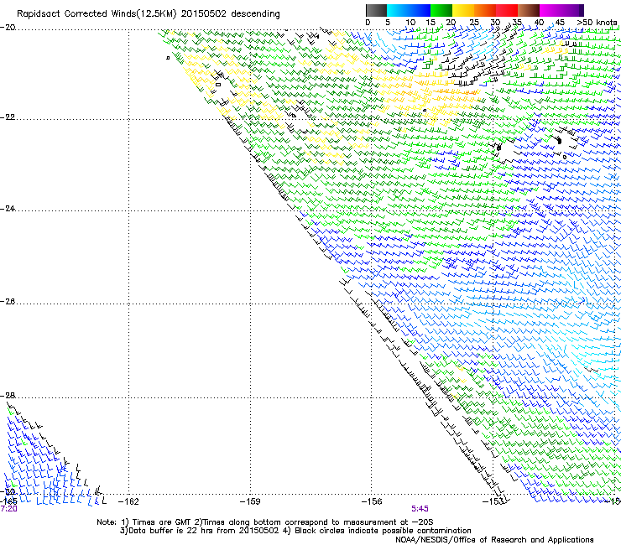Screen dimensions: 621x545
Task: Click the purple pass time '5:45'
Action: [420, 509]
